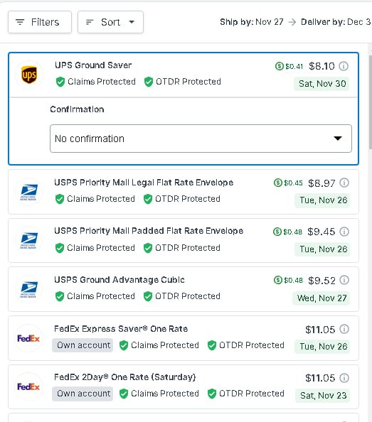Click $11.05 price on FedEx Express Saver
This screenshot has height=422, width=372.
[x=320, y=330]
